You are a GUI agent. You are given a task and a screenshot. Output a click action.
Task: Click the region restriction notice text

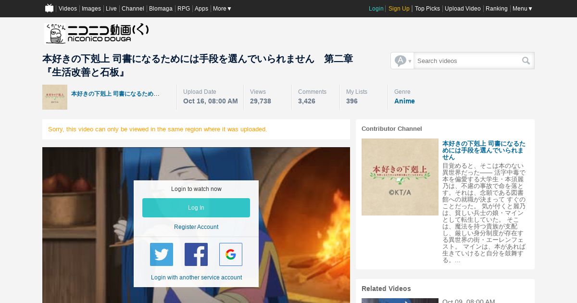[158, 129]
